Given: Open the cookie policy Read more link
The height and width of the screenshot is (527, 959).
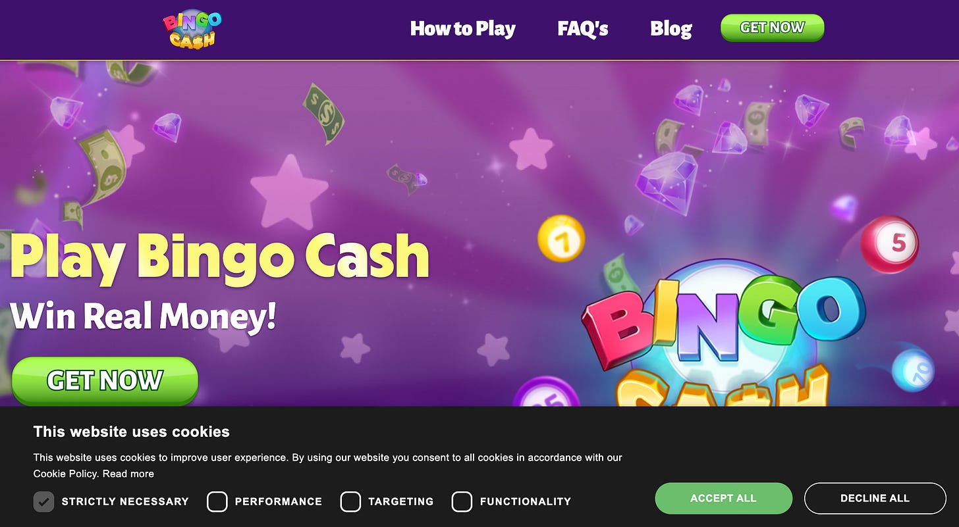Looking at the screenshot, I should pos(128,474).
